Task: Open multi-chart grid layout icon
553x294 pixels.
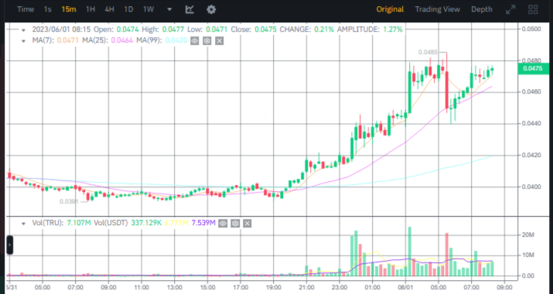Action: tap(533, 9)
